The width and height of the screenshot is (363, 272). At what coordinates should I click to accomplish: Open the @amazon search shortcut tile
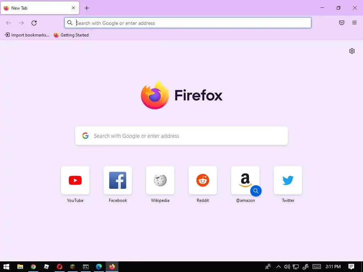[245, 180]
